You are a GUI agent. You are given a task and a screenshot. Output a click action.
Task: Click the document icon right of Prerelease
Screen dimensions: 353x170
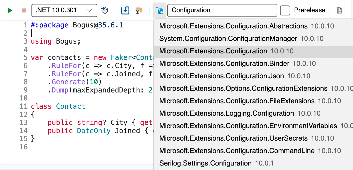tap(339, 10)
